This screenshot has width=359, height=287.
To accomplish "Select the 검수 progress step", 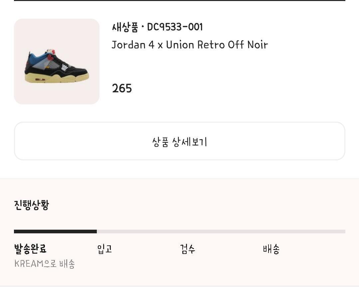I will (187, 249).
